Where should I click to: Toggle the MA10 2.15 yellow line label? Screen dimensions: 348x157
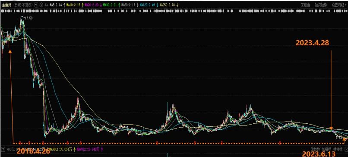click(73, 4)
